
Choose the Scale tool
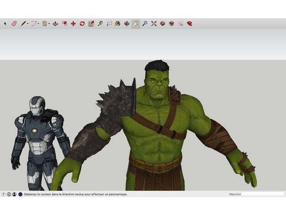point(91,24)
